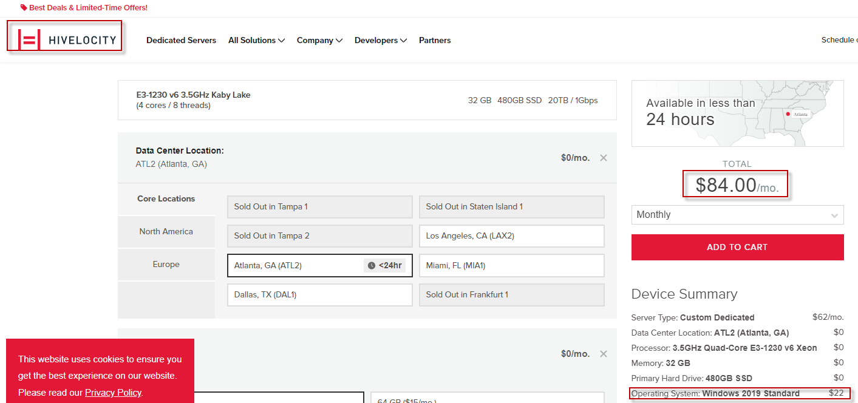Image resolution: width=858 pixels, height=403 pixels.
Task: Click the $62/mo. server price
Action: [828, 317]
